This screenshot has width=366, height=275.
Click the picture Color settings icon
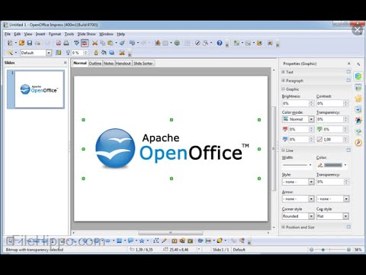pyautogui.click(x=58, y=53)
